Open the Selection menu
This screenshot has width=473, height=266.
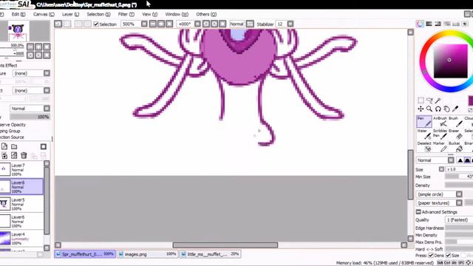98,14
